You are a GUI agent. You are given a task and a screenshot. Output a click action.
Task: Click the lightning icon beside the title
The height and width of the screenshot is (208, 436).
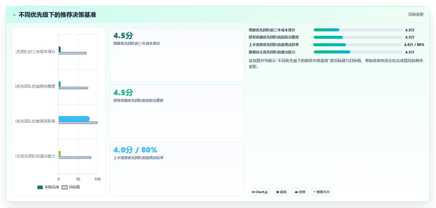14,15
